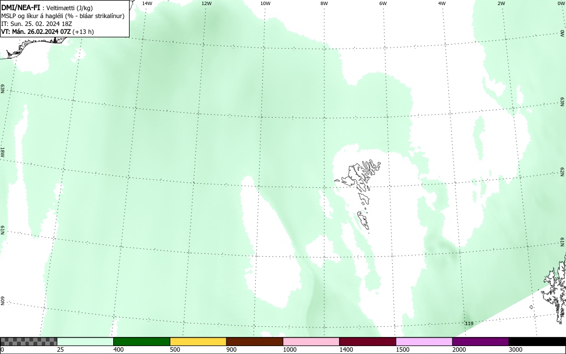Image resolution: width=566 pixels, height=354 pixels.
Task: Click the 12W longitude label
Action: (206, 3)
